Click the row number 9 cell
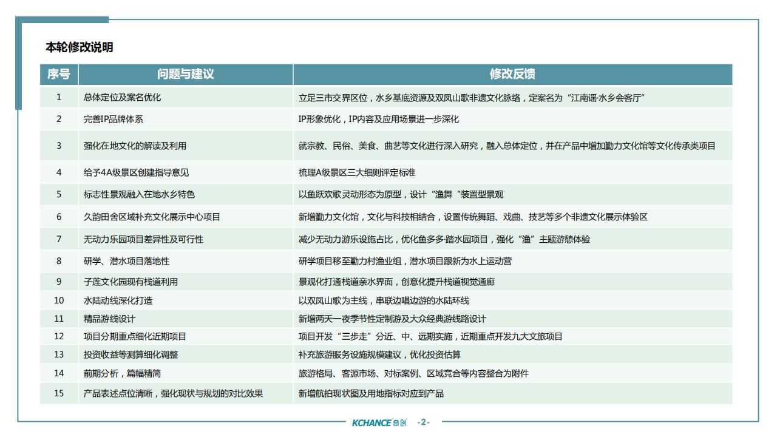777x437 pixels. pyautogui.click(x=59, y=282)
